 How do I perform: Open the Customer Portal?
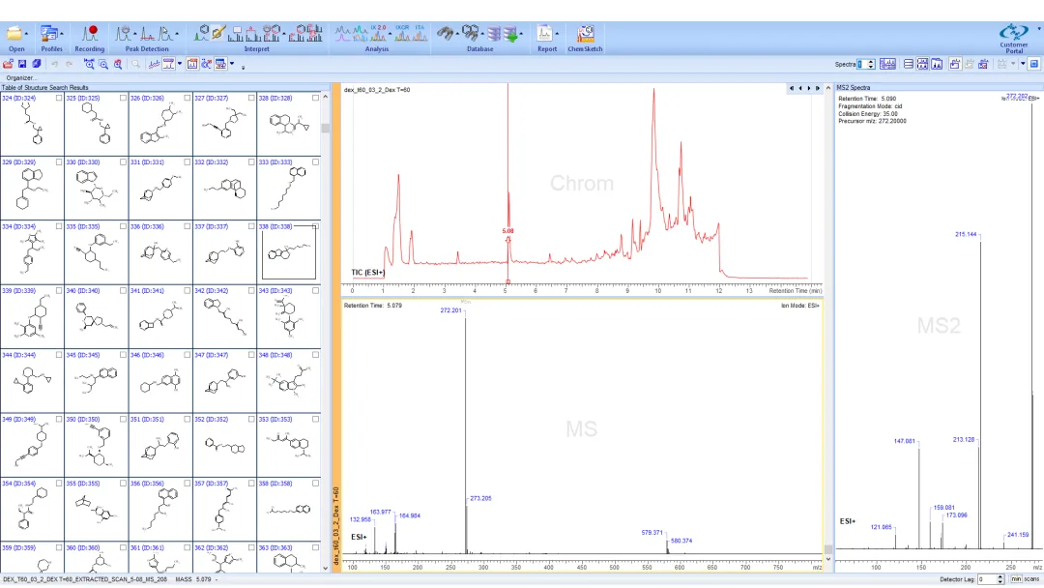click(x=1013, y=39)
